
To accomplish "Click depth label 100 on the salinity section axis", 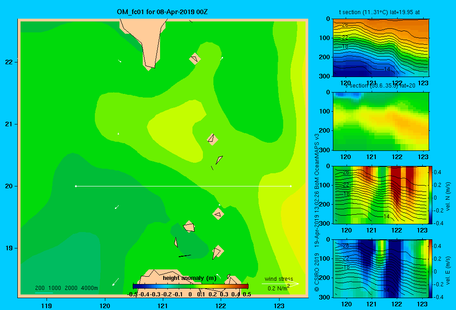I will (325, 111).
